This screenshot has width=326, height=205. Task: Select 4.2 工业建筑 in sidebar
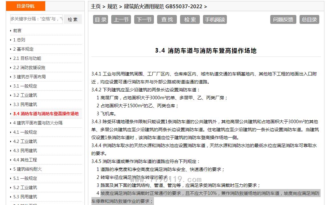pyautogui.click(x=25, y=141)
